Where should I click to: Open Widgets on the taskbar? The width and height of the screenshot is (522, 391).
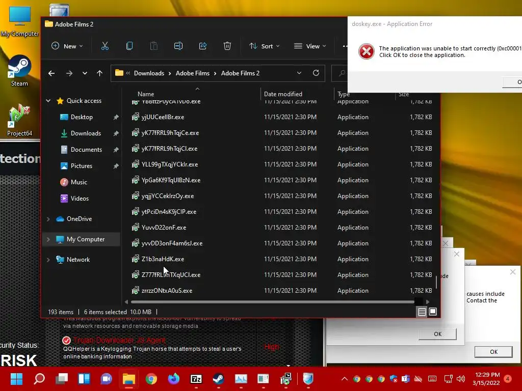84,379
